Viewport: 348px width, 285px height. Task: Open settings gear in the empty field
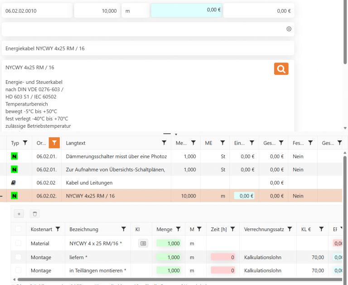click(x=289, y=29)
